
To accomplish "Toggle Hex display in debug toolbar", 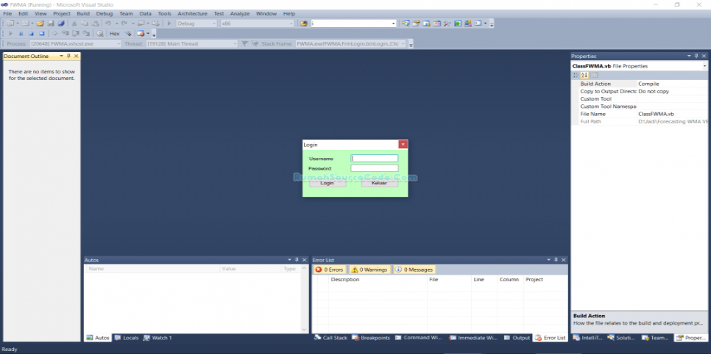I will tap(114, 34).
